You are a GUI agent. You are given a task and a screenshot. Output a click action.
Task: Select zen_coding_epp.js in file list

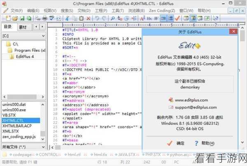[19, 137]
